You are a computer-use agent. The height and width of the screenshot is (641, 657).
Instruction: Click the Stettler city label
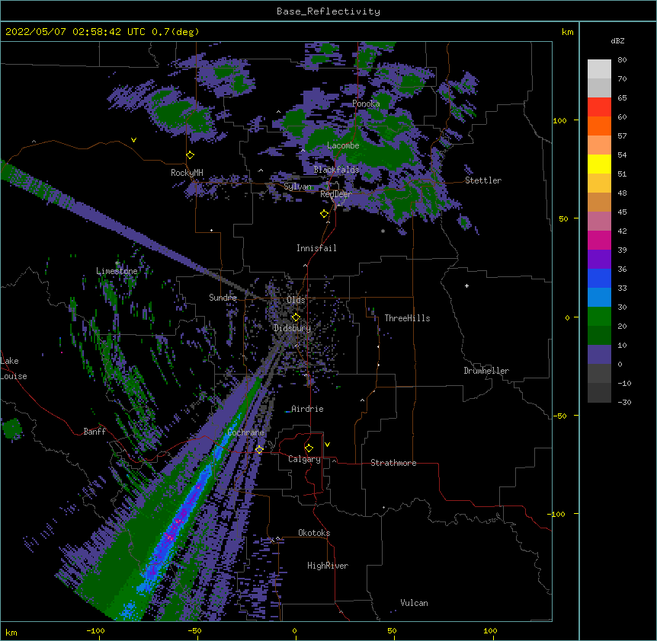[x=482, y=180]
